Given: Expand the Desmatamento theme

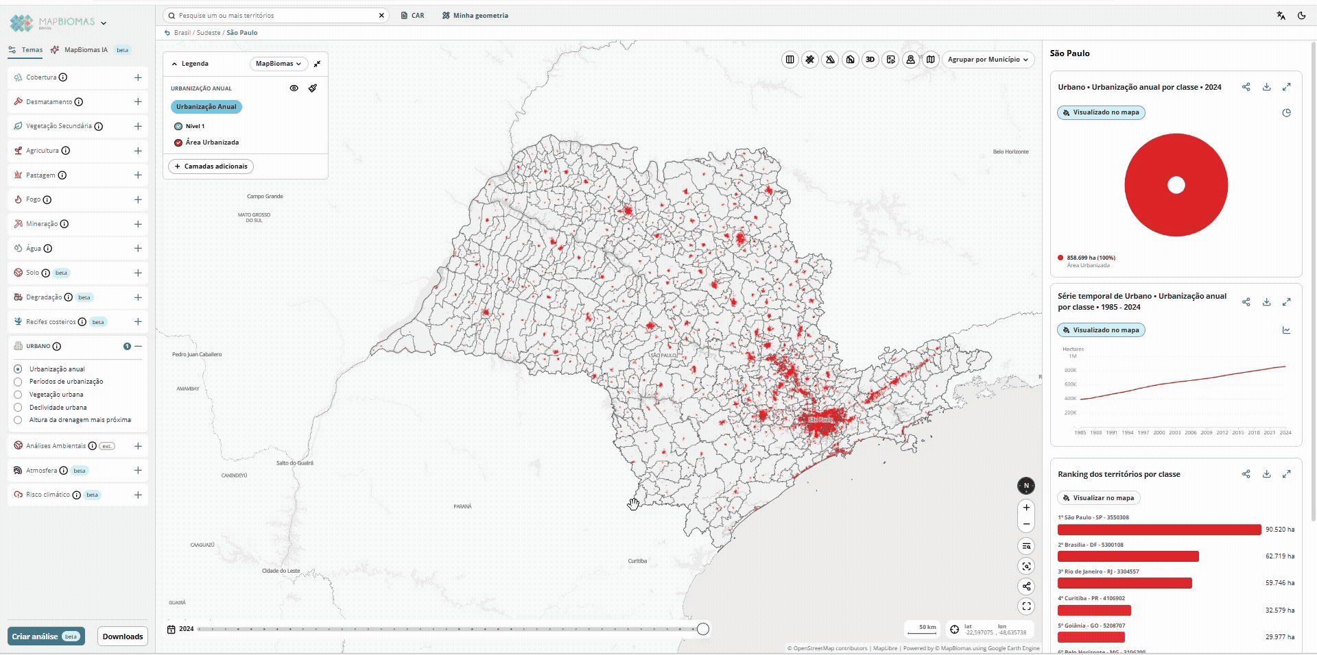Looking at the screenshot, I should coord(138,102).
